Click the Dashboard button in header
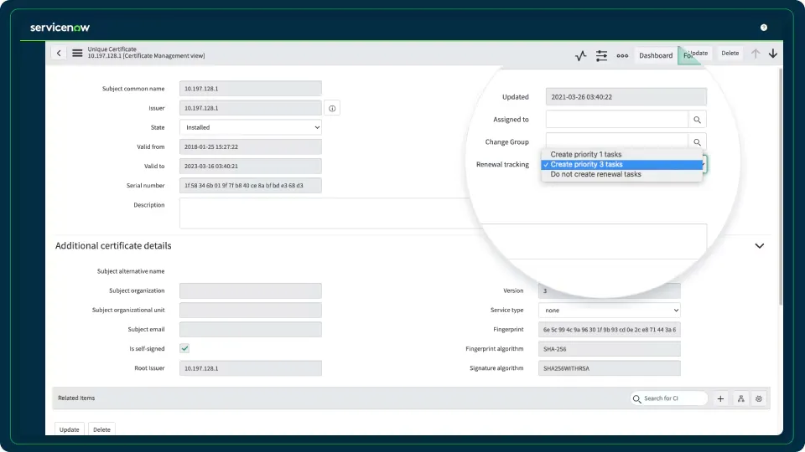 pos(655,55)
